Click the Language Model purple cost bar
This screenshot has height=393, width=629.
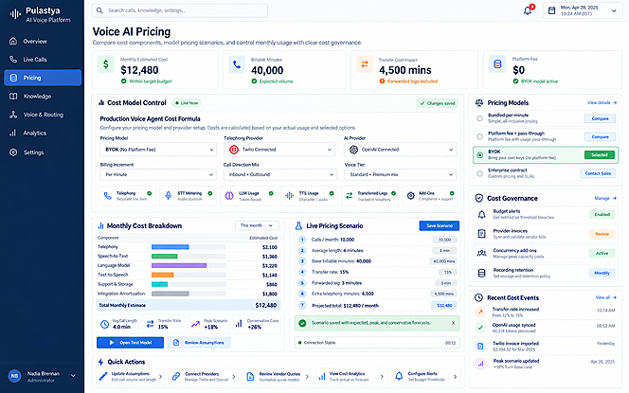179,265
